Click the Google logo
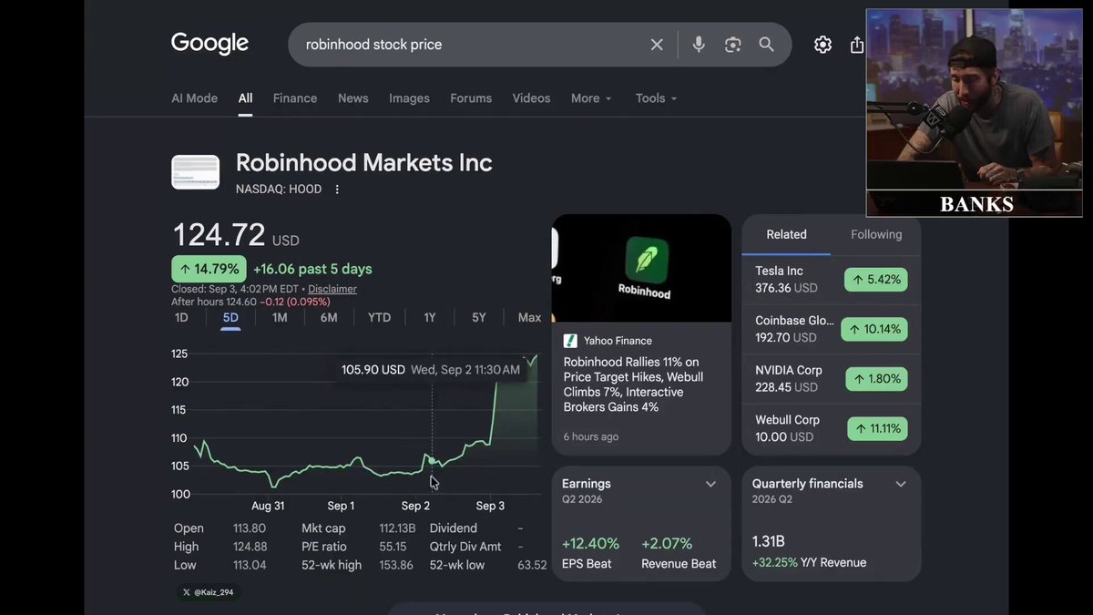Screen dimensions: 1093x615 (x=209, y=44)
